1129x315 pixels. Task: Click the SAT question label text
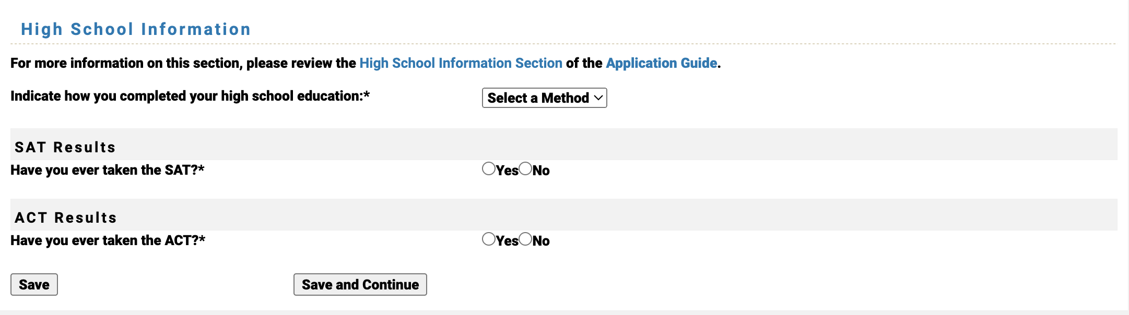pyautogui.click(x=107, y=169)
